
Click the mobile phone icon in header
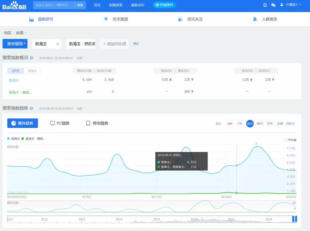point(265,5)
